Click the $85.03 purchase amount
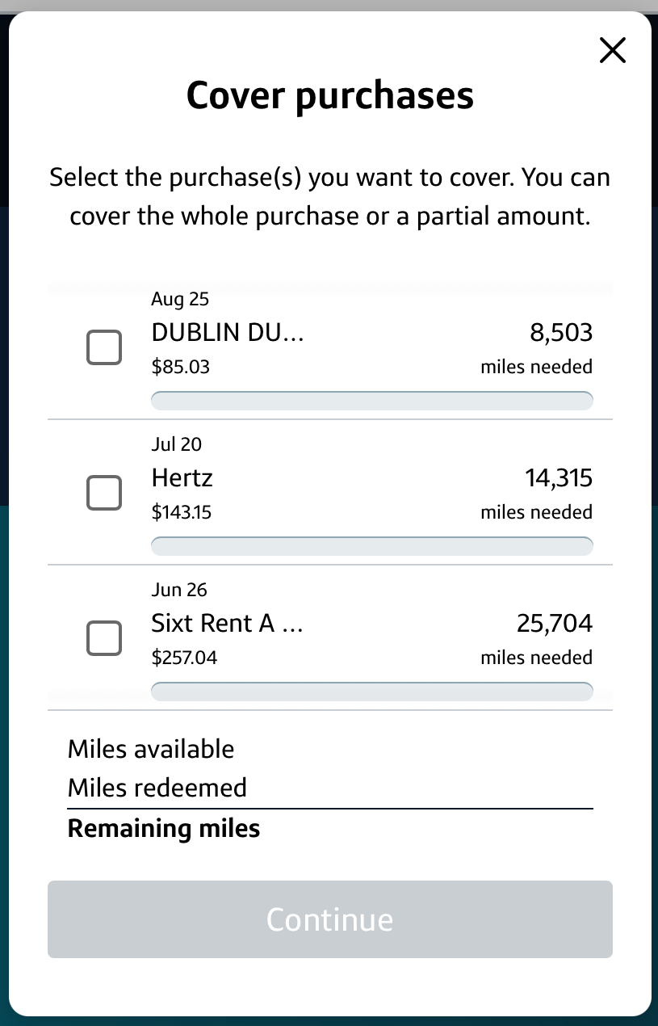This screenshot has width=658, height=1026. [x=181, y=367]
